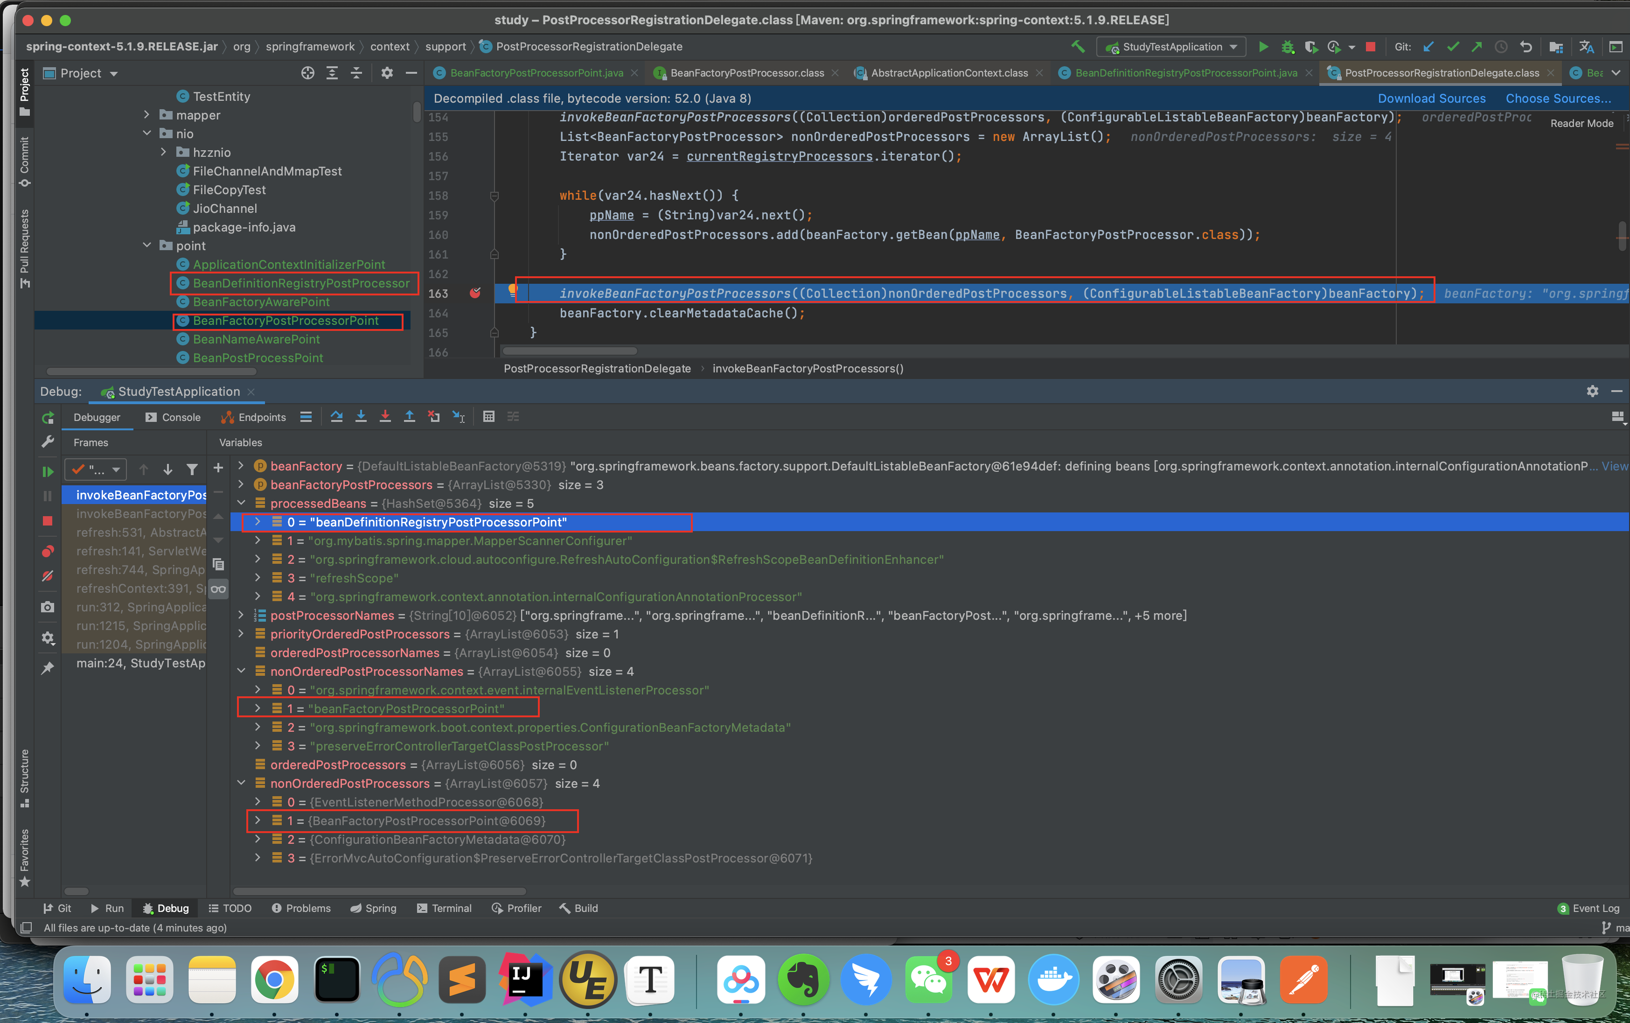Viewport: 1630px width, 1023px height.
Task: Click the Download Sources link
Action: tap(1431, 98)
